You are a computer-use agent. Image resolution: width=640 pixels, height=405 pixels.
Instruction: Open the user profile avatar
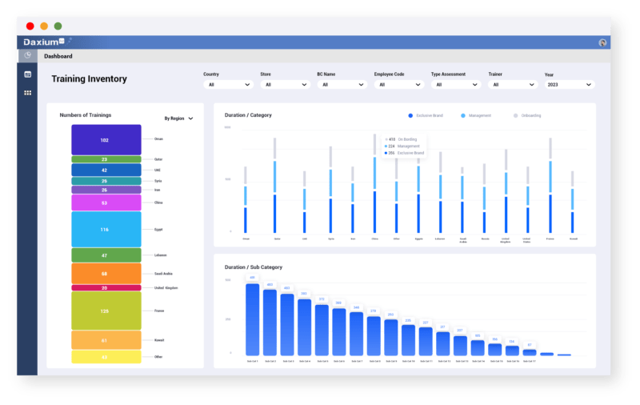pyautogui.click(x=602, y=42)
